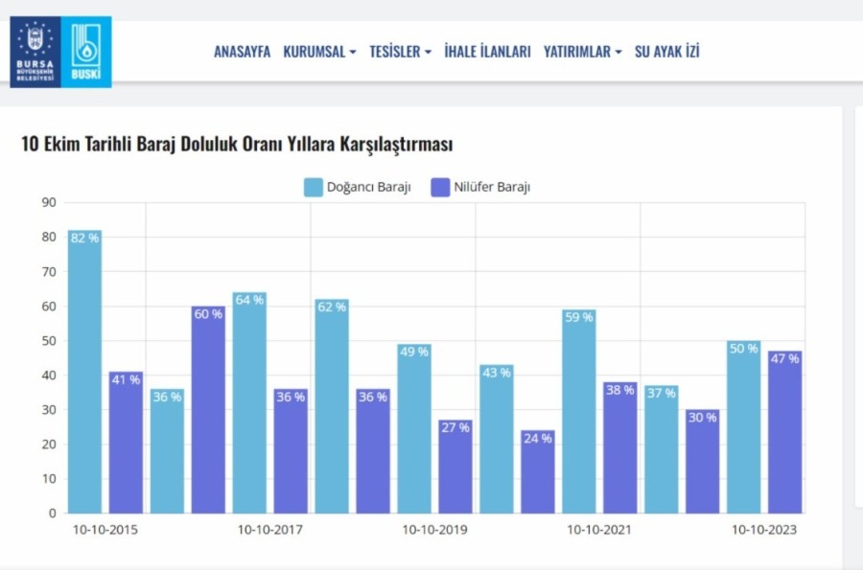Expand the KURUMSAL dropdown menu
This screenshot has height=570, width=863.
pos(319,52)
